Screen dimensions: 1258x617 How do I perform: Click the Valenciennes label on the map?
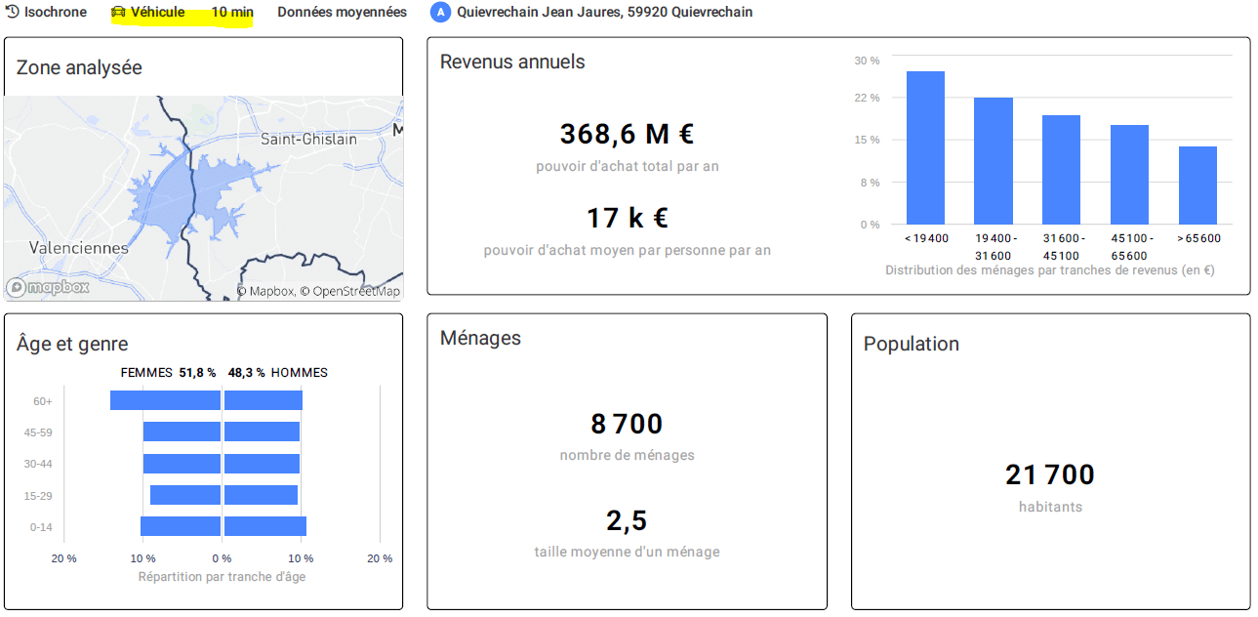78,248
